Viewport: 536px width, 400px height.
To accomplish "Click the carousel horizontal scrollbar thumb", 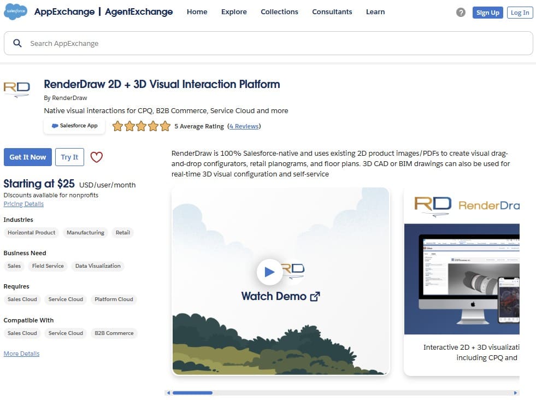I will pyautogui.click(x=192, y=393).
